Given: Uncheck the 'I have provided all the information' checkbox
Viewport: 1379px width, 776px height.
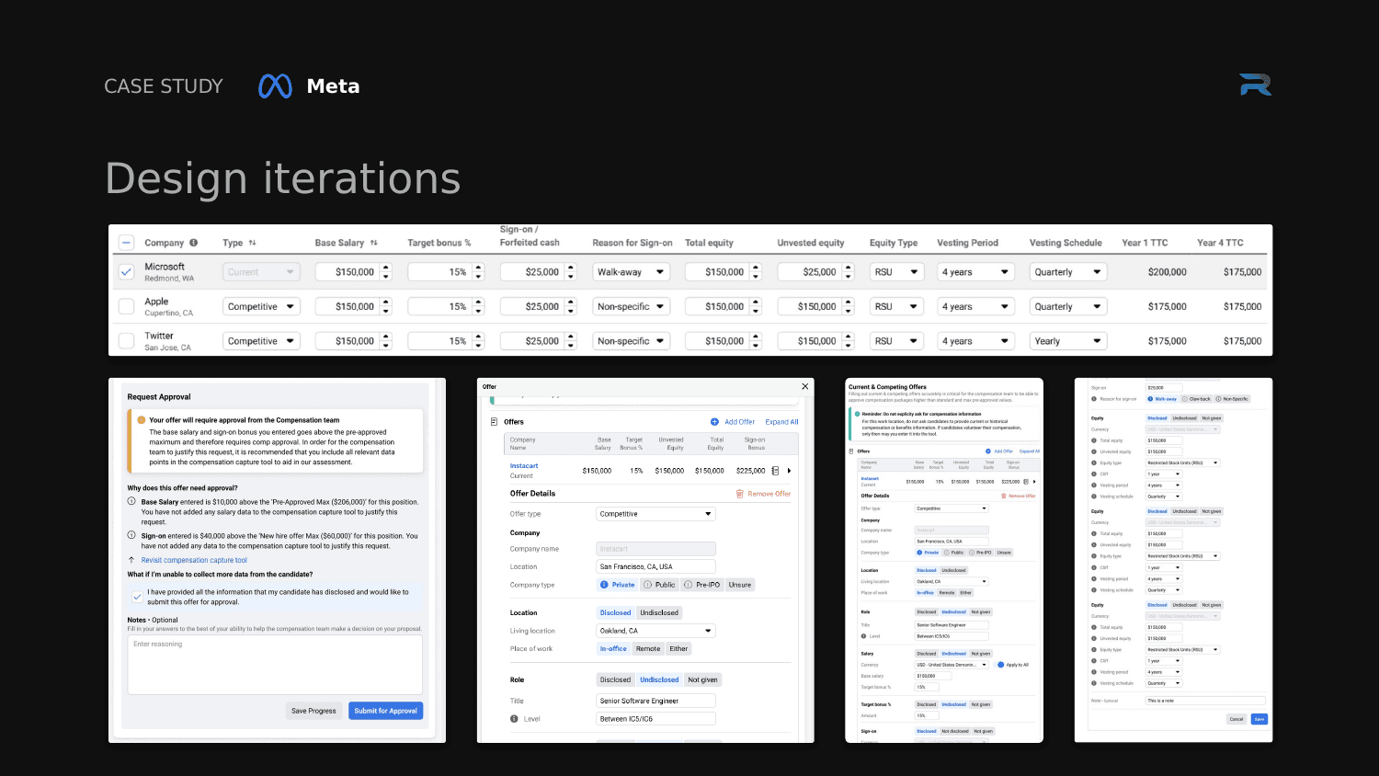Looking at the screenshot, I should click(x=137, y=597).
